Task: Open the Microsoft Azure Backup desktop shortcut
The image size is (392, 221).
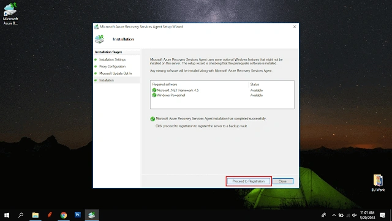Action: (x=10, y=13)
